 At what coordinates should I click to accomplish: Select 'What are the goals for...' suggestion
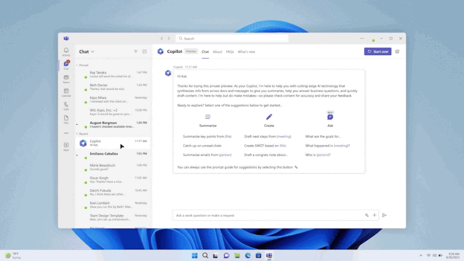(323, 136)
